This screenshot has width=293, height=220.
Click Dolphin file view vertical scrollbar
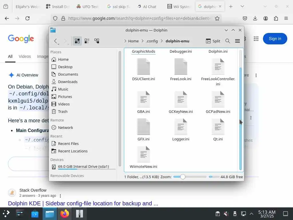pos(240,119)
